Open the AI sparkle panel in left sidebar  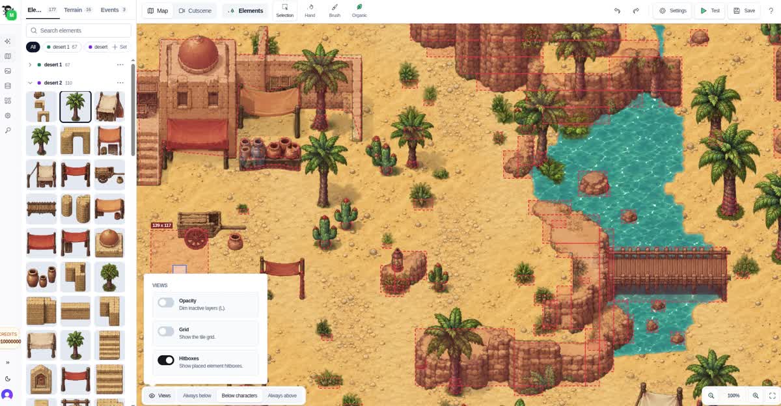[x=8, y=41]
